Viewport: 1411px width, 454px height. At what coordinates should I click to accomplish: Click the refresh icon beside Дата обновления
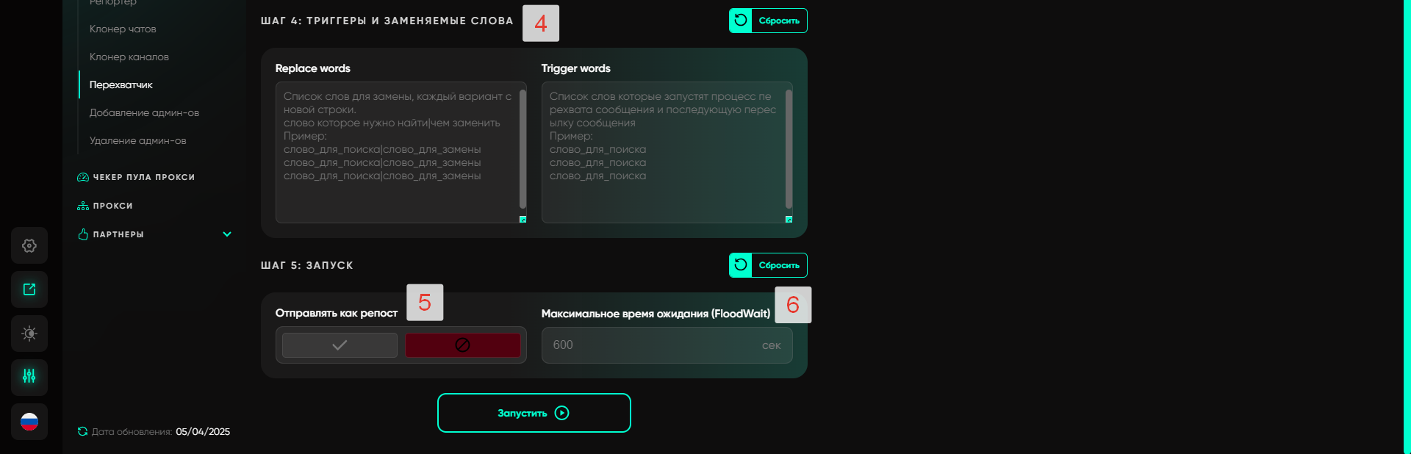point(82,431)
